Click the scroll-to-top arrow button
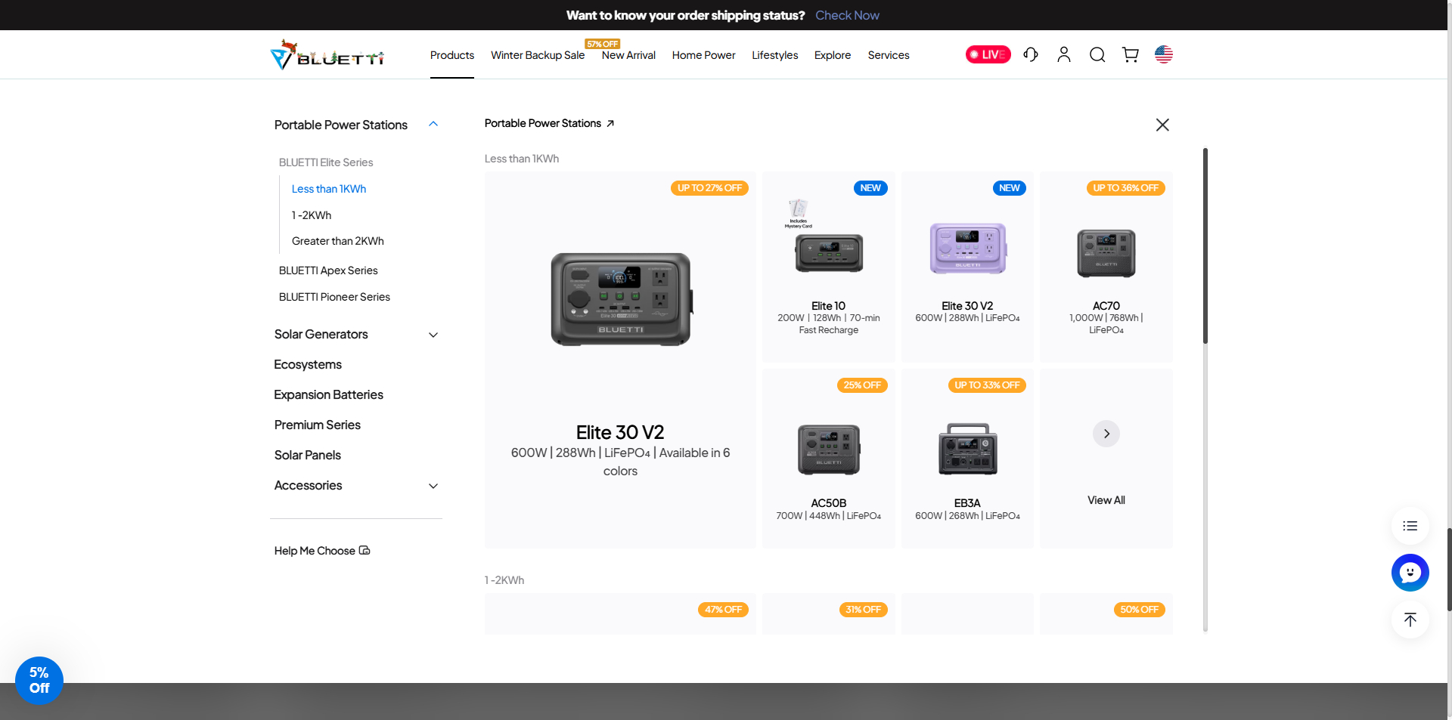Image resolution: width=1452 pixels, height=720 pixels. 1410,620
